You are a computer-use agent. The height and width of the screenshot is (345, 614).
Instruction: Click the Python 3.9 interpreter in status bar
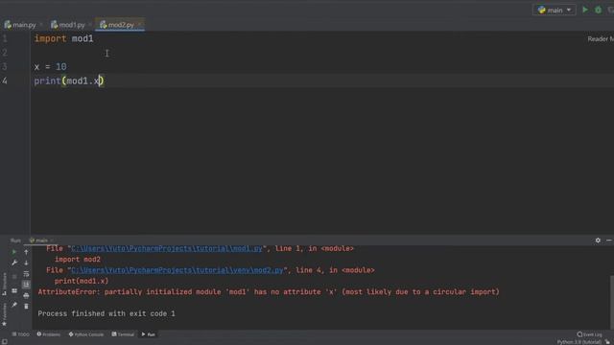pyautogui.click(x=579, y=342)
